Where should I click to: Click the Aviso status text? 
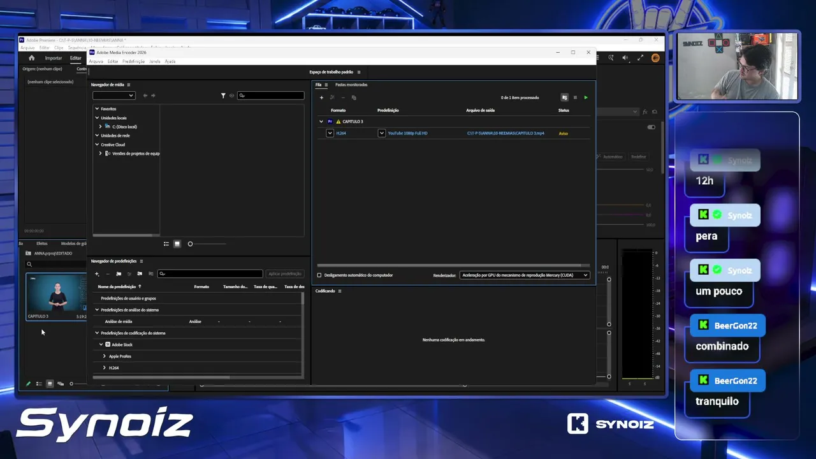564,133
